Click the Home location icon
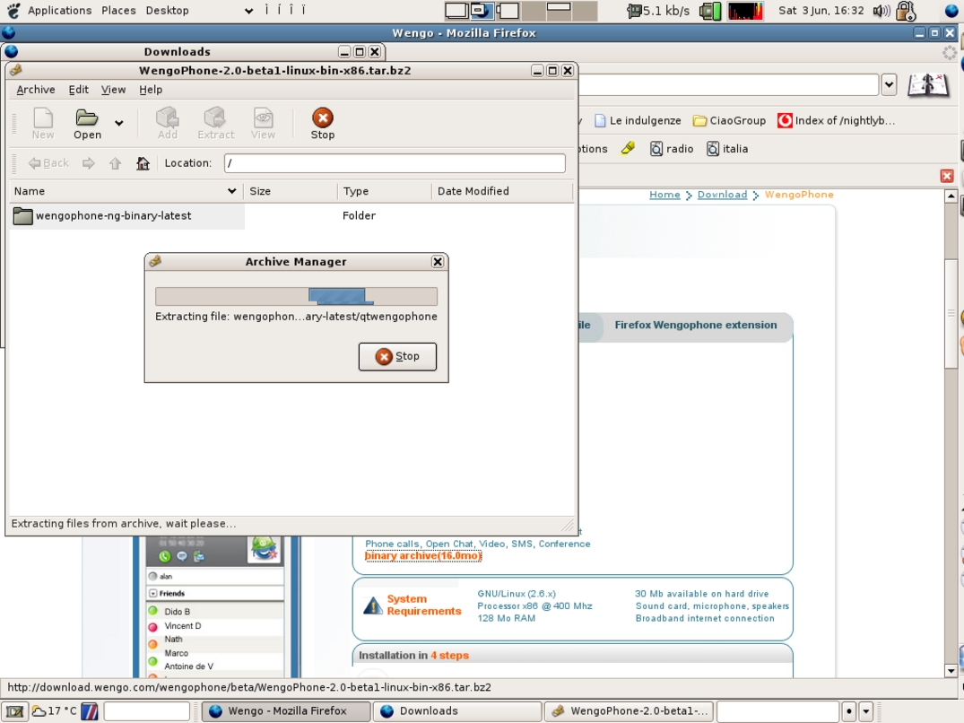Viewport: 964px width, 723px height. point(143,163)
